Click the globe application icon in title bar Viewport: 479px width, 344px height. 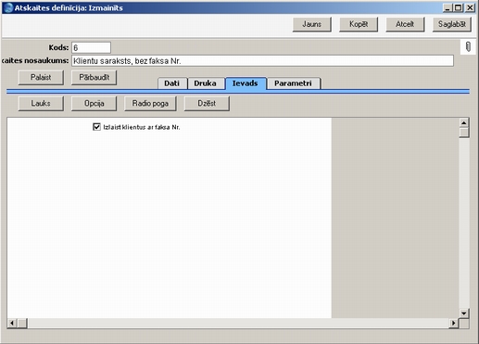pos(8,7)
